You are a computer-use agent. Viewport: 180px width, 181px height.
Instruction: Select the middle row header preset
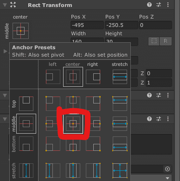click(26, 123)
